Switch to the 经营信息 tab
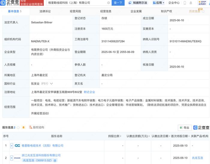Image resolution: width=210 pixels, height=164 pixels. 106,11
